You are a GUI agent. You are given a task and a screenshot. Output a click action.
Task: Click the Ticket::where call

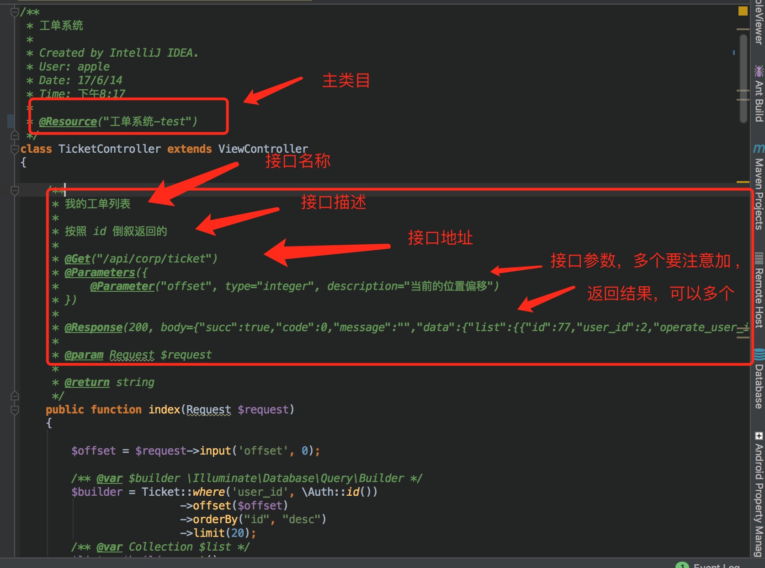click(x=183, y=492)
